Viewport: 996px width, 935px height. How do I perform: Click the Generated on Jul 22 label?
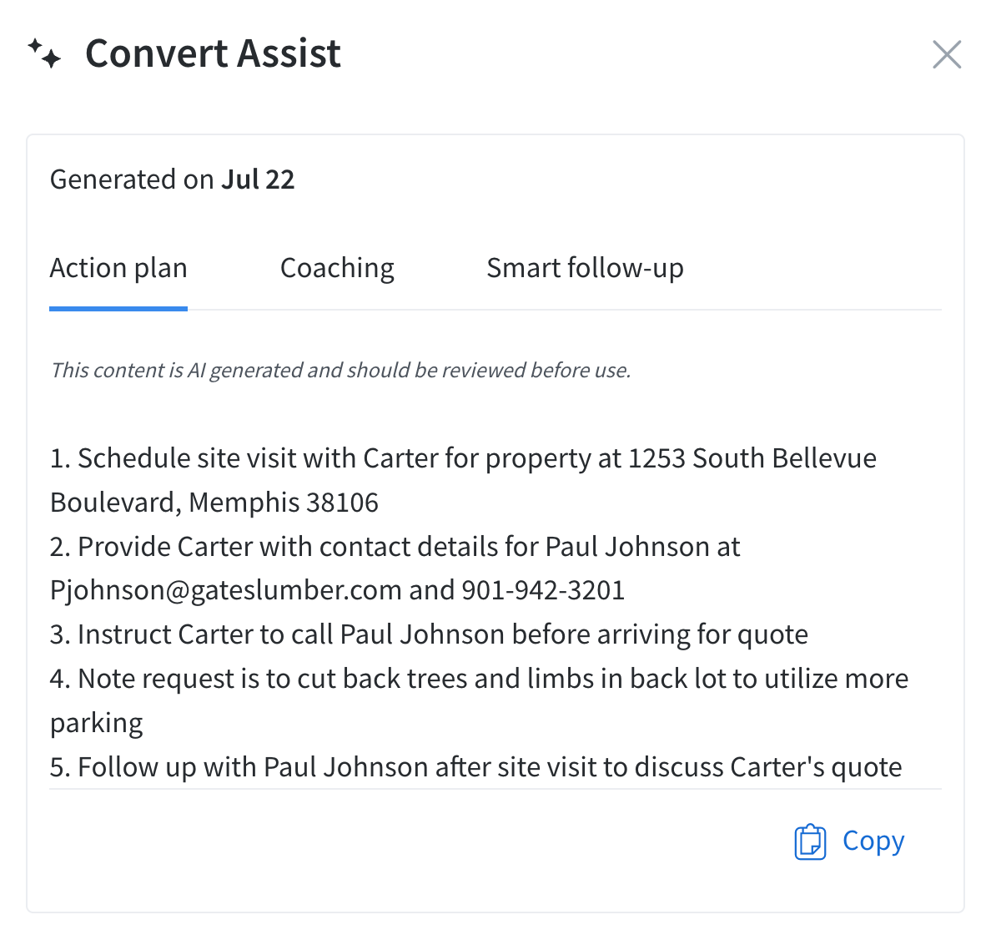(x=172, y=179)
